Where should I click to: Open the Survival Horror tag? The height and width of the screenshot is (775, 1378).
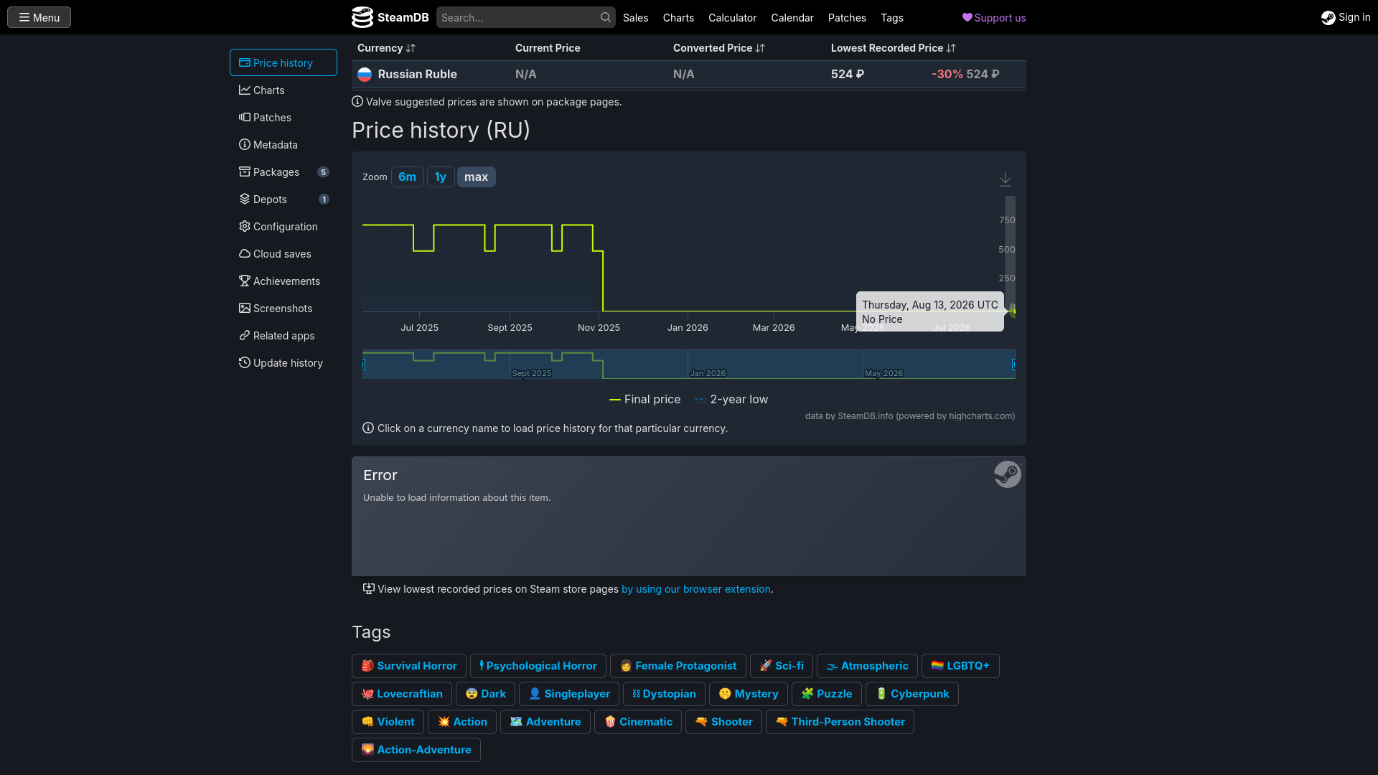(x=409, y=666)
